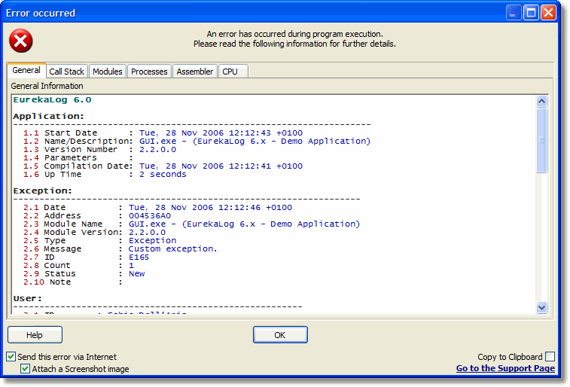Click the Status value 'New'
The width and height of the screenshot is (570, 387).
pos(137,273)
